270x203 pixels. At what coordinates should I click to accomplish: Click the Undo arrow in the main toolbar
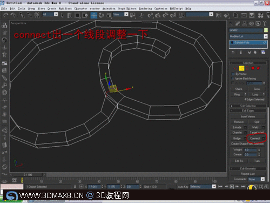pyautogui.click(x=6, y=15)
